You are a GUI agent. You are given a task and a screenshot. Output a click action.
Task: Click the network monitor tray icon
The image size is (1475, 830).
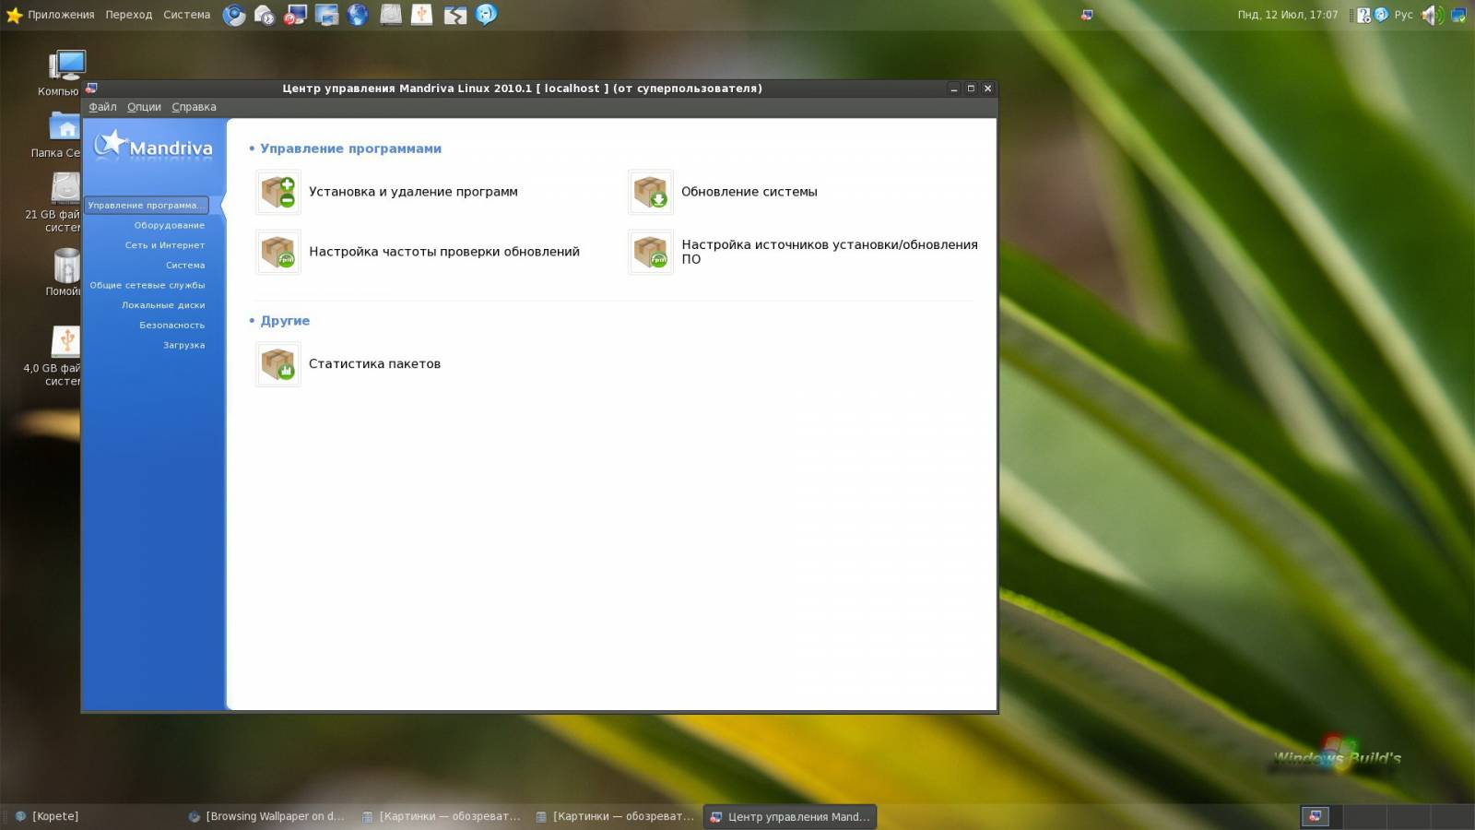[1458, 15]
